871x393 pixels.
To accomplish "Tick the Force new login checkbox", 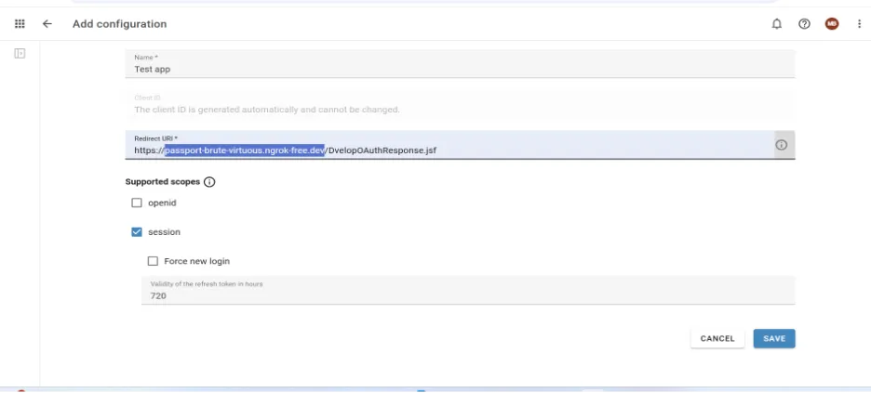I will point(153,261).
